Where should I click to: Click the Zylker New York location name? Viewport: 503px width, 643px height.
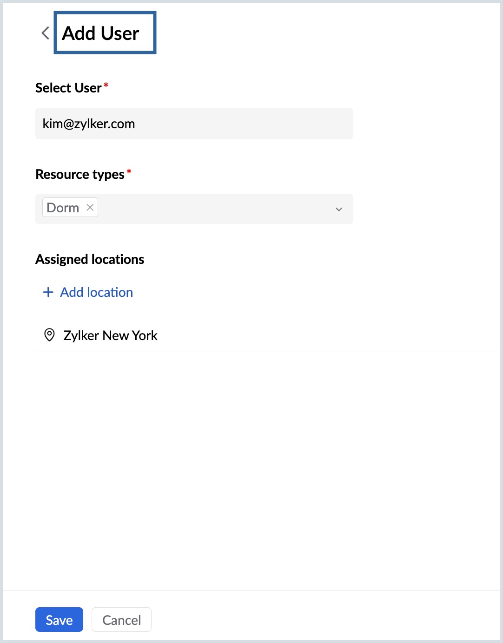point(111,335)
